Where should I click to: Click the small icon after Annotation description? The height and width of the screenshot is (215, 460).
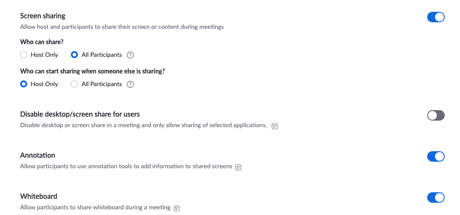coord(239,167)
